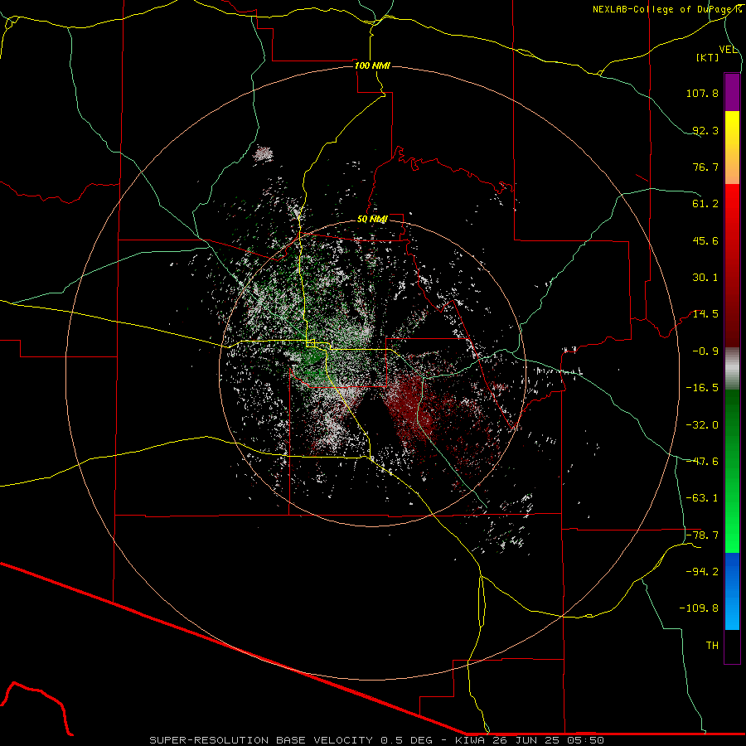Select the -32.0 value on velocity scale

pos(702,425)
